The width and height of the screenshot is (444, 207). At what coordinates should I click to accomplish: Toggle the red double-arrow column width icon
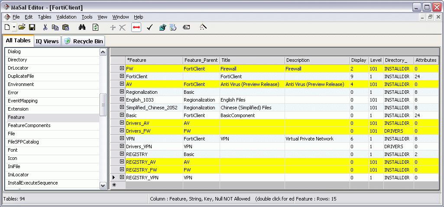tap(136, 27)
